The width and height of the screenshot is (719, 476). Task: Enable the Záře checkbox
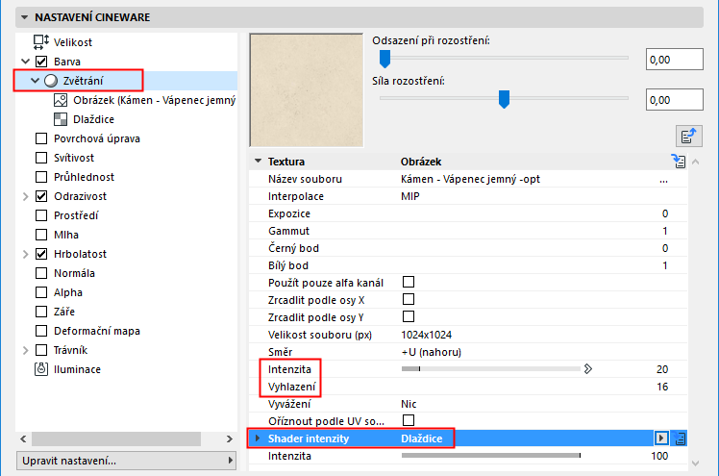(x=41, y=312)
